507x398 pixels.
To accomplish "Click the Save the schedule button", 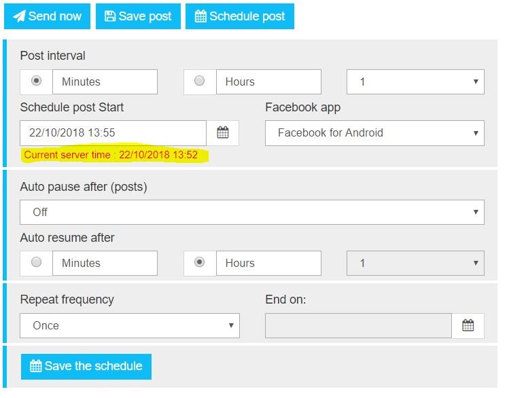I will click(86, 366).
